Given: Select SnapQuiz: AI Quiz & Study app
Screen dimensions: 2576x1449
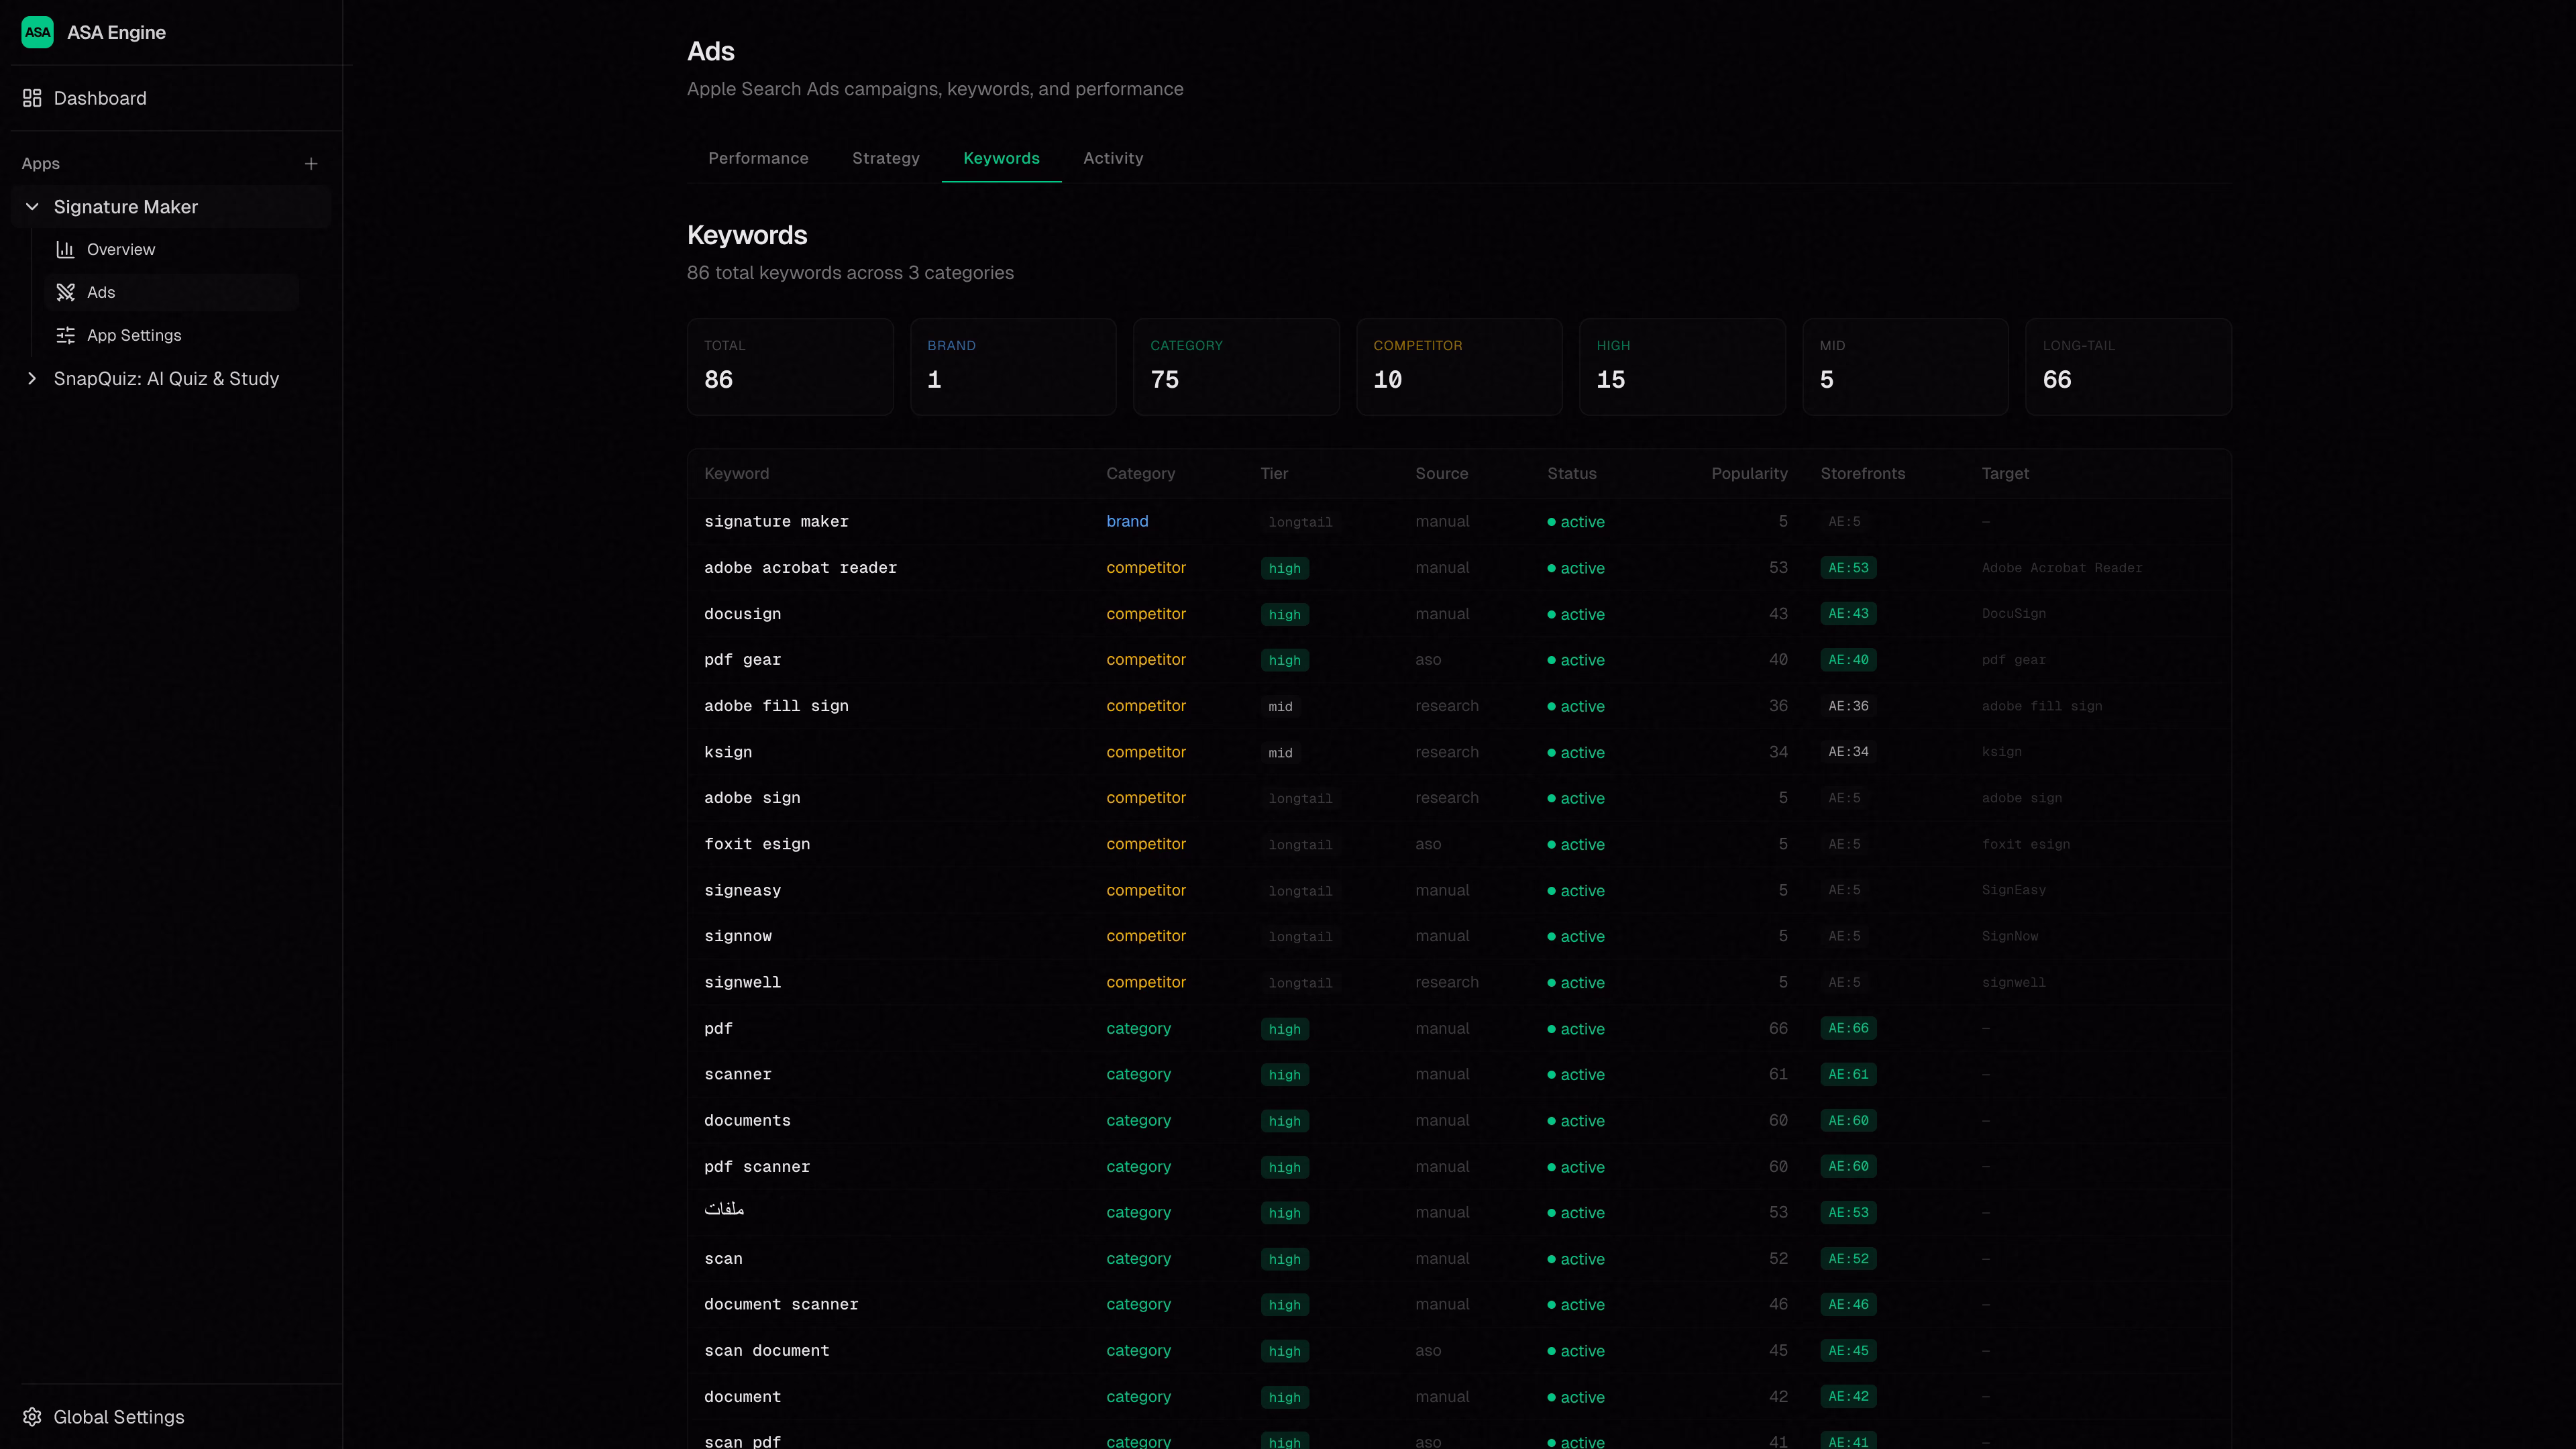Looking at the screenshot, I should pyautogui.click(x=166, y=378).
